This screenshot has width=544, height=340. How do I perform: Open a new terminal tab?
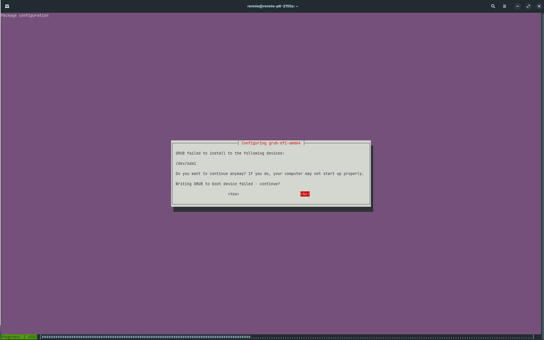7,6
